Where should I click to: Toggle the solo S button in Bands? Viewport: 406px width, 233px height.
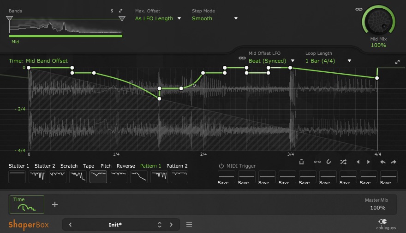tap(112, 11)
